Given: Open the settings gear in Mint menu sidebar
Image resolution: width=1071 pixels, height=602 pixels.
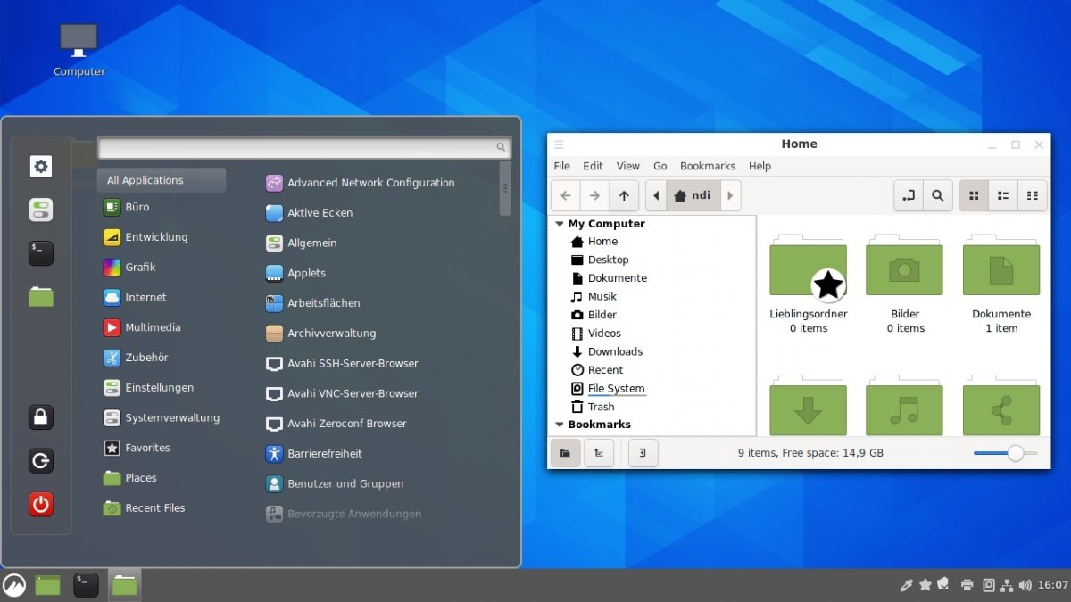Looking at the screenshot, I should point(40,166).
